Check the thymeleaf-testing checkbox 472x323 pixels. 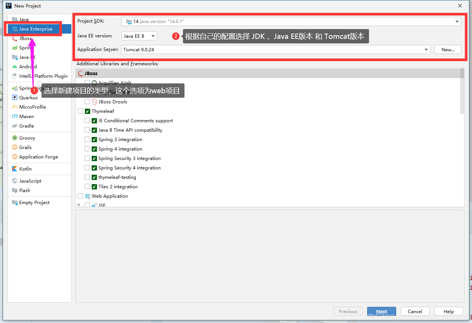pos(87,177)
